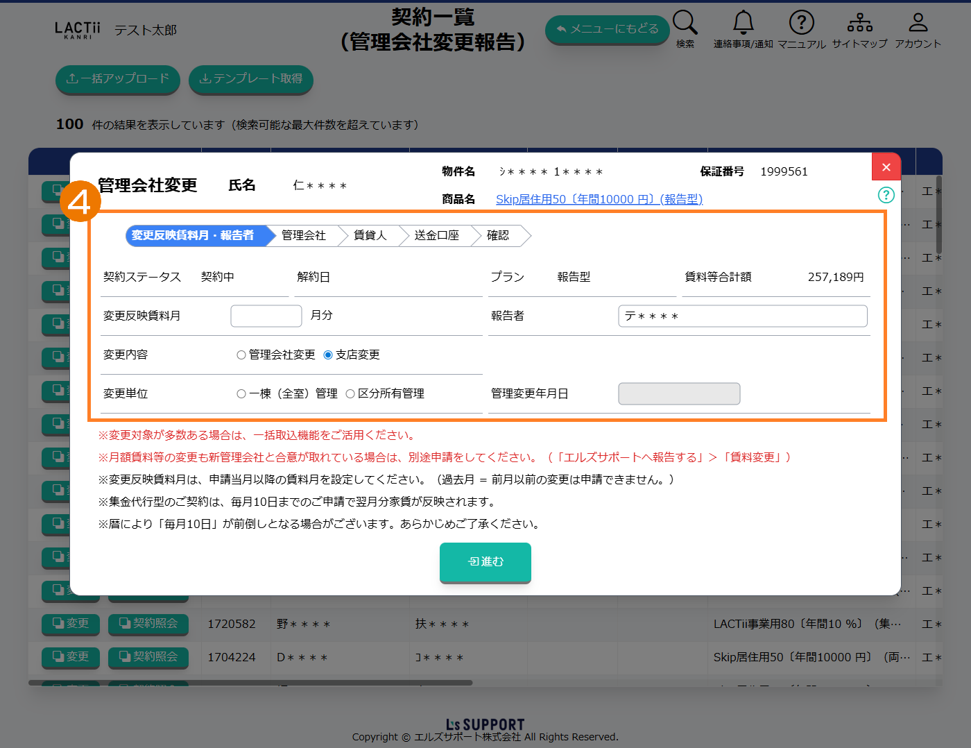Open the manual question mark icon
Screen dimensions: 971x748
coord(801,23)
